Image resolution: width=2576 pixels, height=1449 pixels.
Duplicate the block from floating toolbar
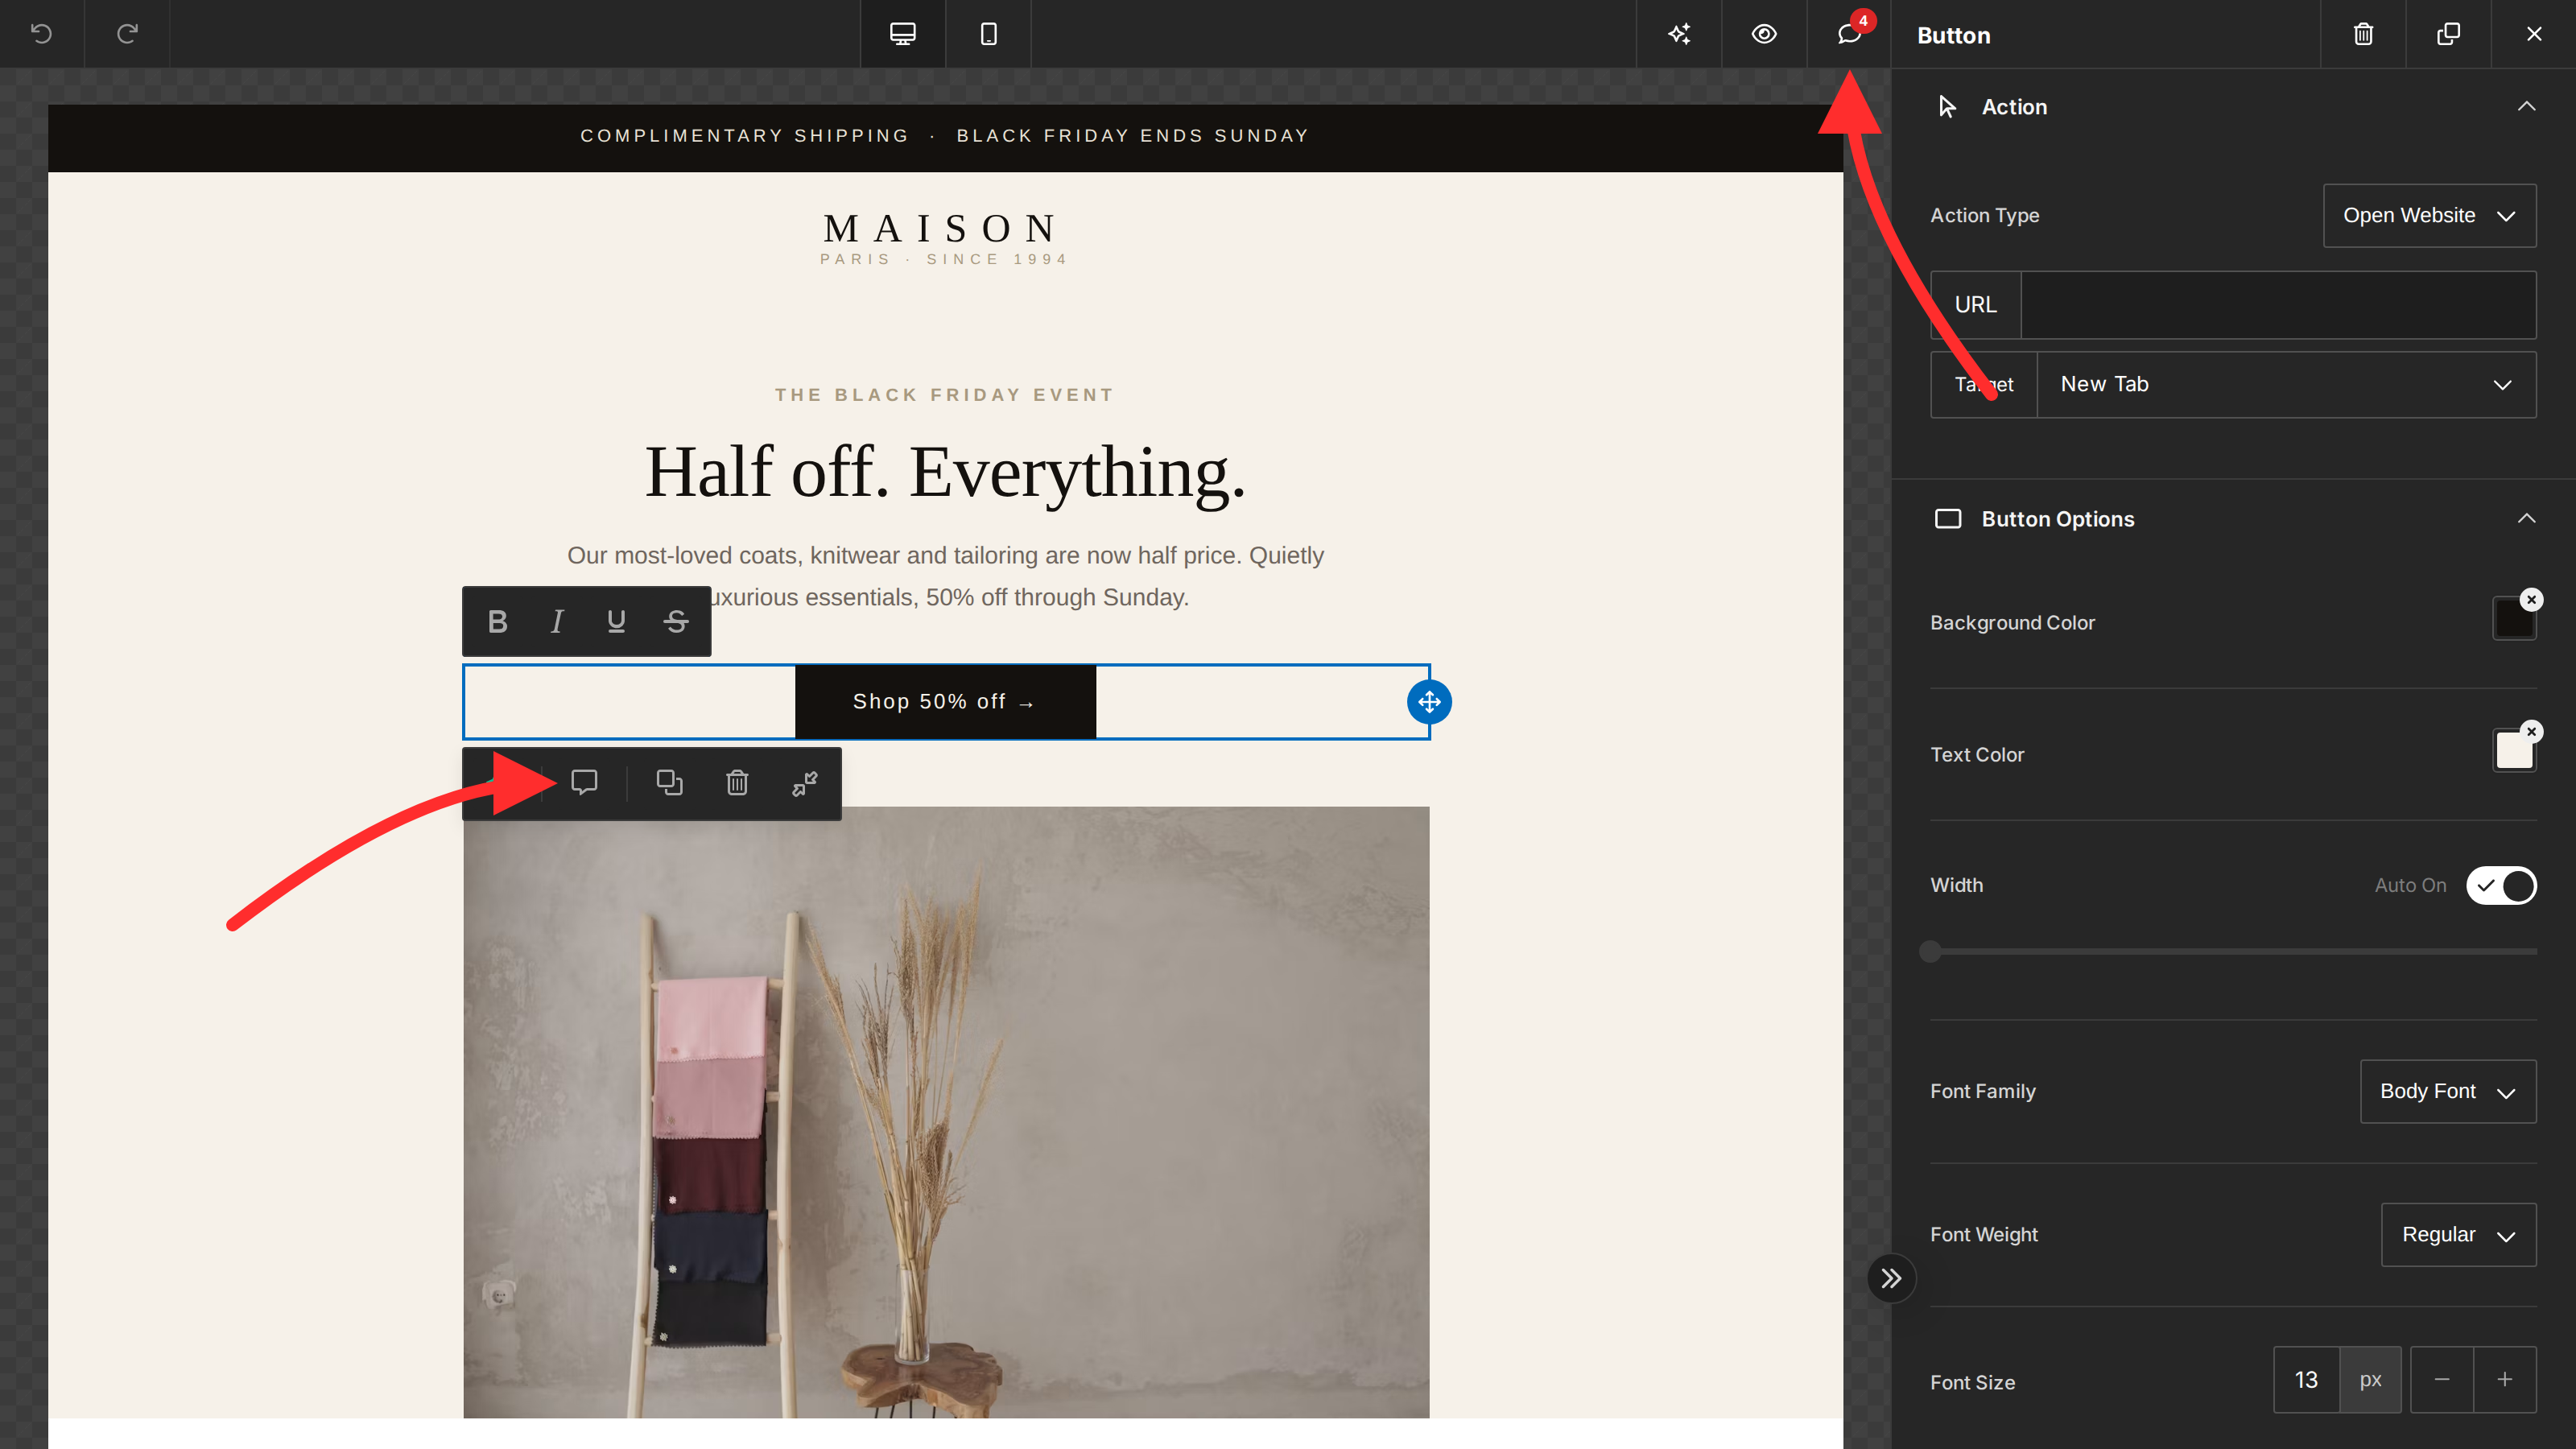(x=669, y=783)
